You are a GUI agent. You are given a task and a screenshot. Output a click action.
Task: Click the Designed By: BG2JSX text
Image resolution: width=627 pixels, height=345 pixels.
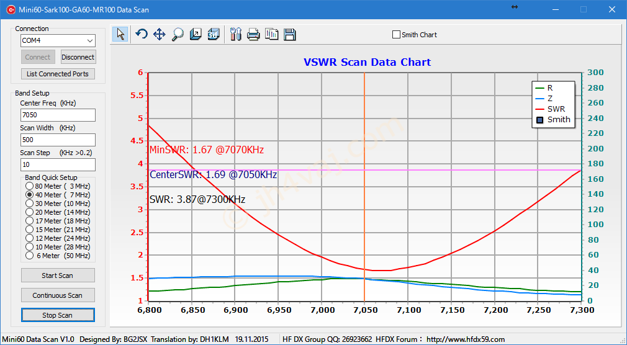point(114,339)
